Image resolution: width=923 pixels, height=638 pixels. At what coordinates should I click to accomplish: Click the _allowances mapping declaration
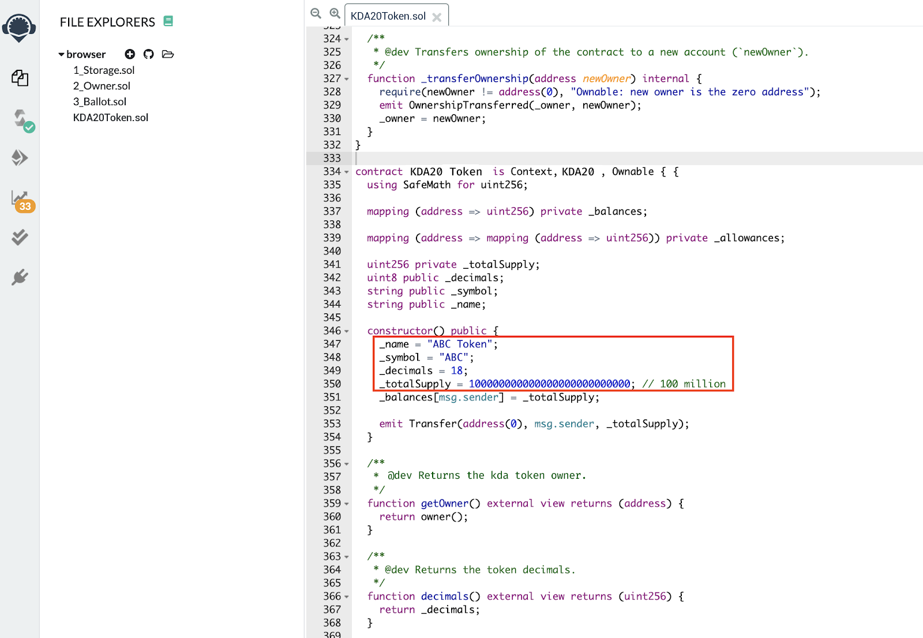576,238
